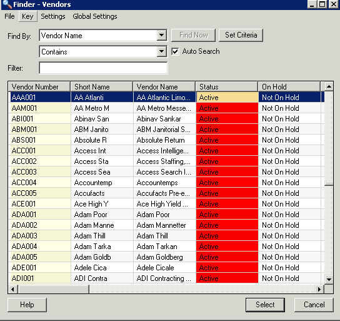Minimize the Finder - Vendors window
Screen dimensions: 340x321
tap(312, 4)
